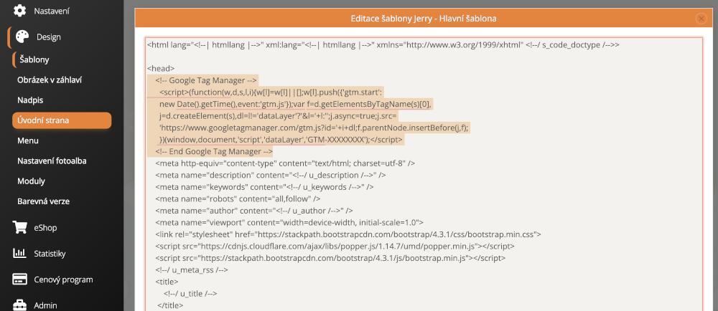Place cursor on the opening head tag line
Image resolution: width=718 pixels, height=311 pixels.
coord(162,68)
